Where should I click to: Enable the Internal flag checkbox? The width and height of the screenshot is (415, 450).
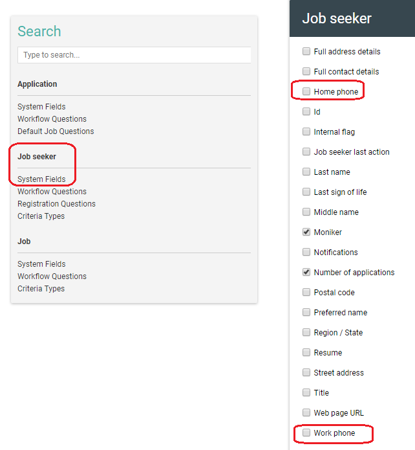pyautogui.click(x=306, y=131)
